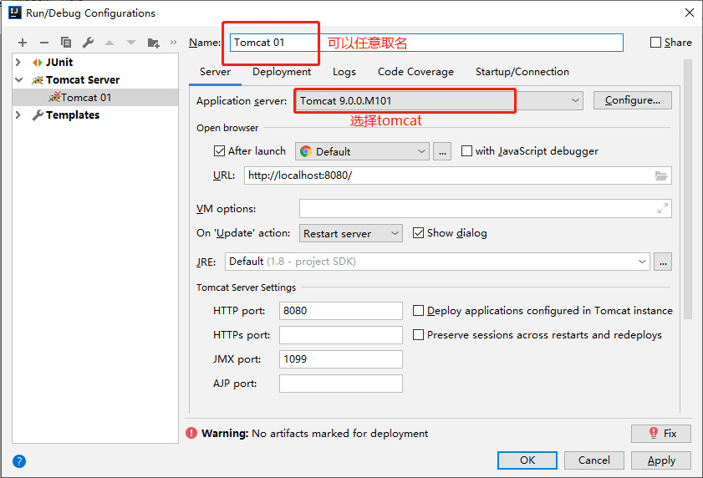Screen dimensions: 703x478
Task: Collapse the Tomcat Server node
Action: (x=19, y=80)
